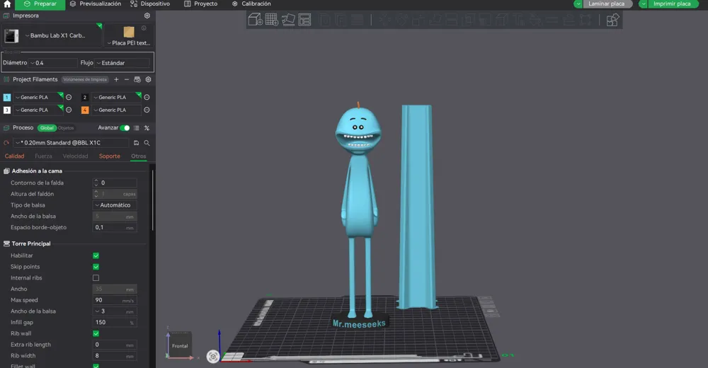Open the Tipo de balsa Automático dropdown
Screen dimensions: 708x368
pyautogui.click(x=115, y=205)
